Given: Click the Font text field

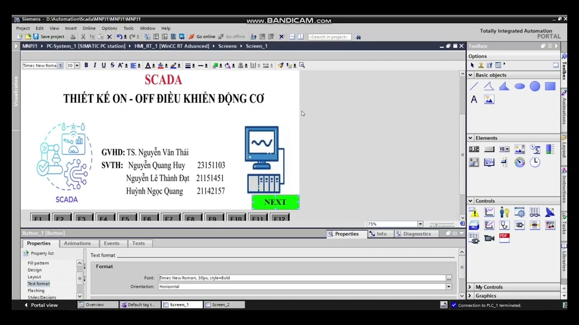Looking at the screenshot, I should click(302, 278).
